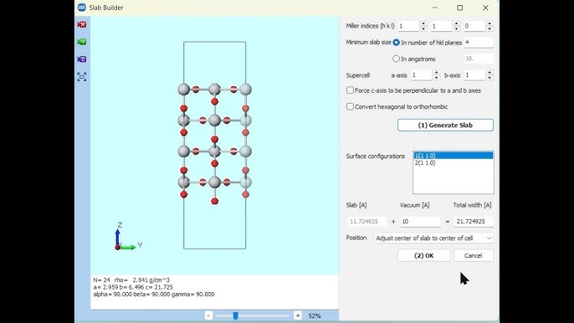Increment Miller index l spinner up
The image size is (574, 323).
tap(489, 23)
